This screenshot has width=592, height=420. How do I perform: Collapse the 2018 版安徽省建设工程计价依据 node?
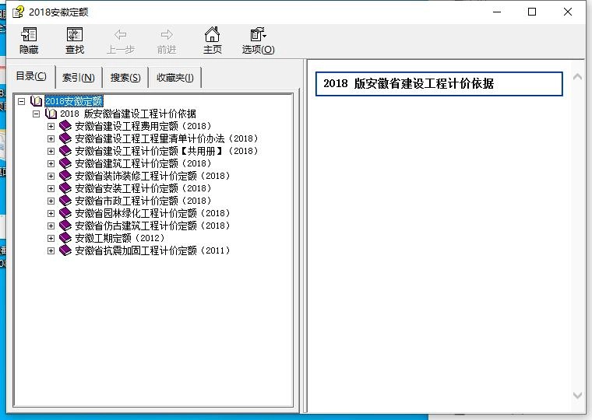click(37, 114)
